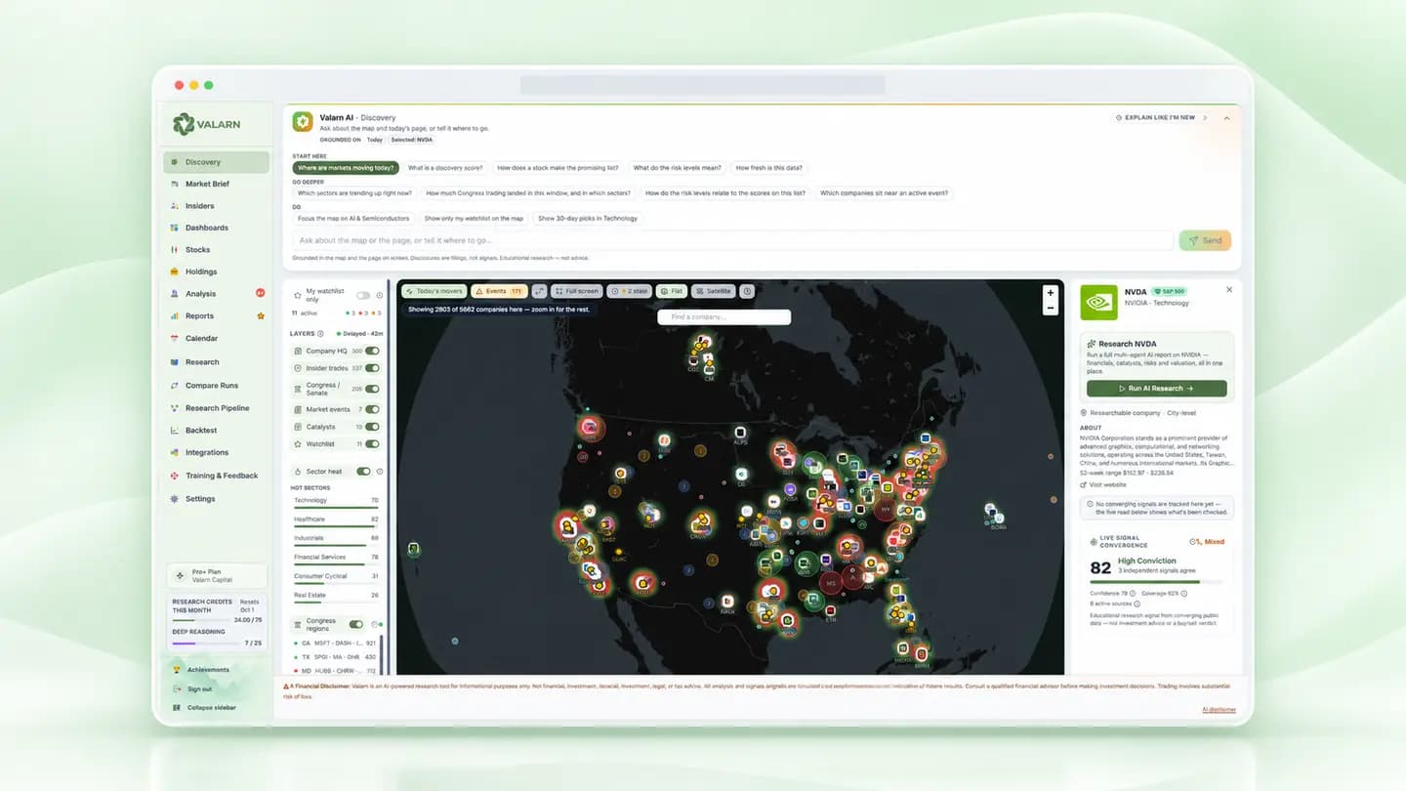1406x791 pixels.
Task: Open the Settings gear icon
Action: point(174,499)
